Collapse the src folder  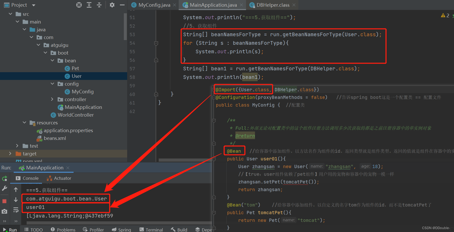(x=10, y=14)
